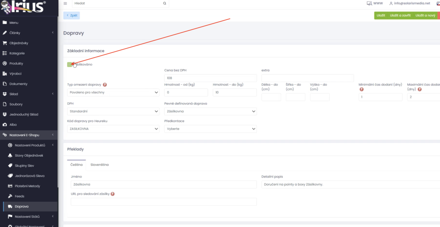
Task: Click the Délka - do (cm) field
Action: pos(271,97)
